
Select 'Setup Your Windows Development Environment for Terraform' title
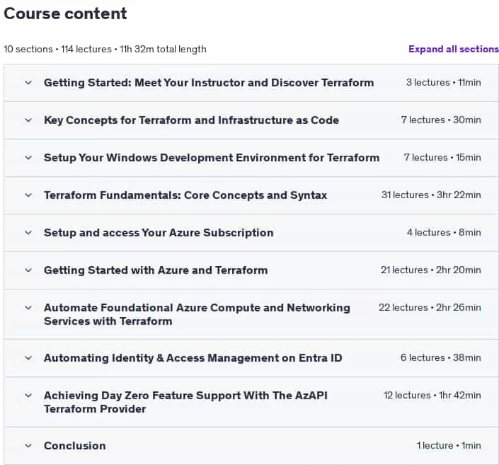[x=212, y=158]
